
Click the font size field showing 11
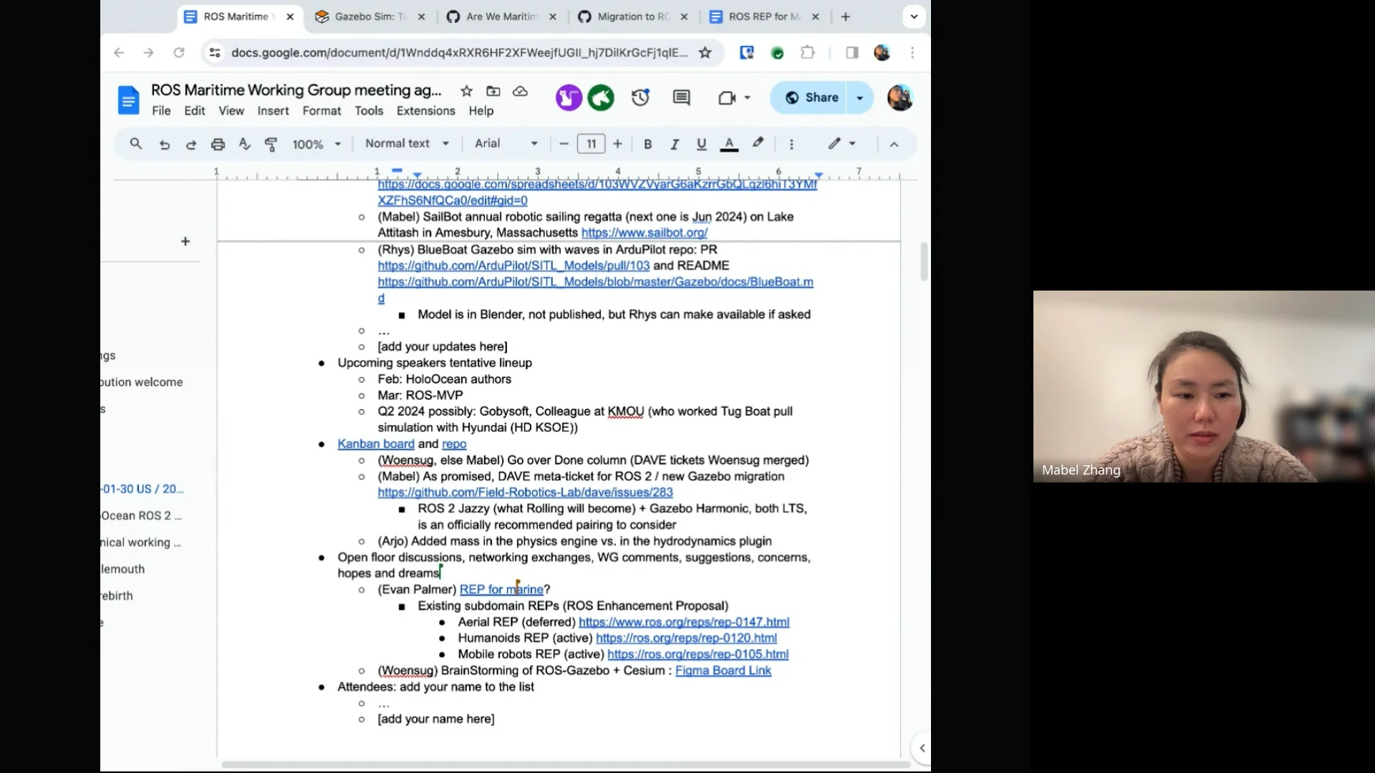(591, 144)
